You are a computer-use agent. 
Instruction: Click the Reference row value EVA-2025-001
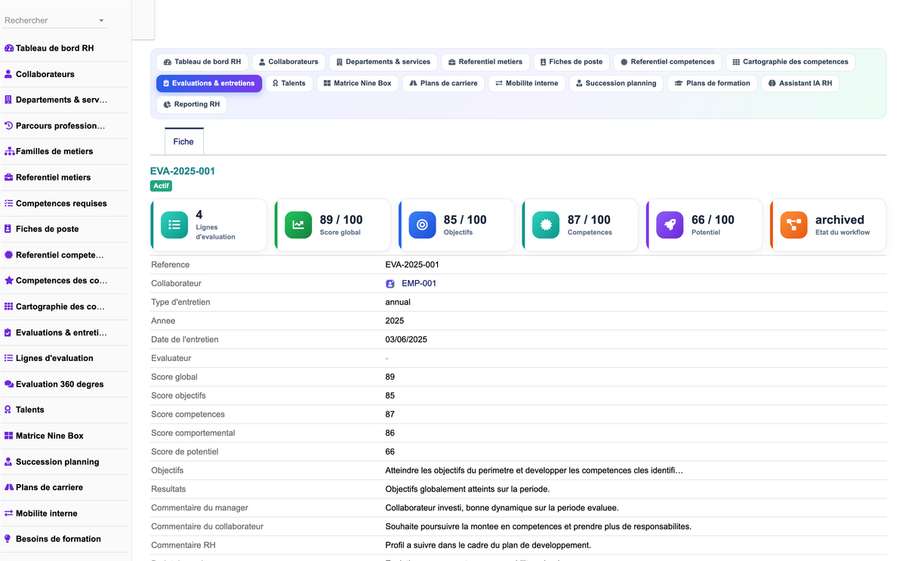pyautogui.click(x=412, y=265)
